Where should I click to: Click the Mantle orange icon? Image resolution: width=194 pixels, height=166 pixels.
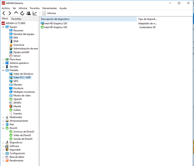11,106
